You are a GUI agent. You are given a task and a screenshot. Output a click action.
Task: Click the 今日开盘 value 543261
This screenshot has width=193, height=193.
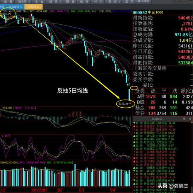pyautogui.click(x=185, y=52)
